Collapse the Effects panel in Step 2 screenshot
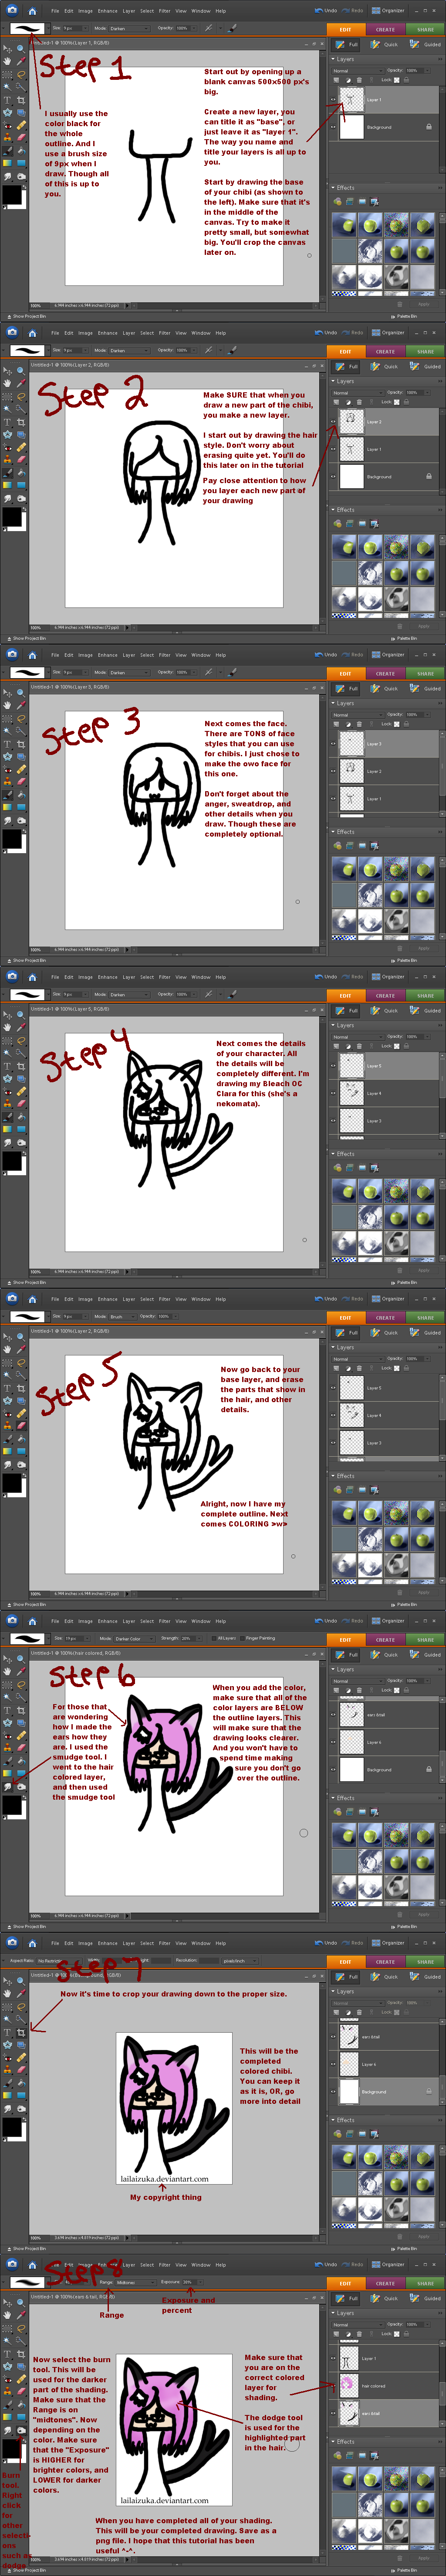The width and height of the screenshot is (446, 2576). [x=333, y=510]
